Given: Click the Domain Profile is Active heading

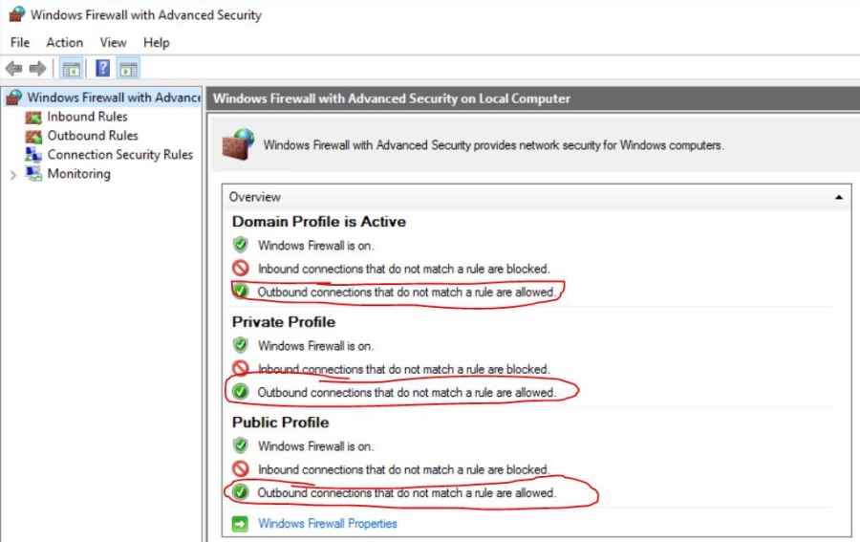Looking at the screenshot, I should tap(319, 222).
